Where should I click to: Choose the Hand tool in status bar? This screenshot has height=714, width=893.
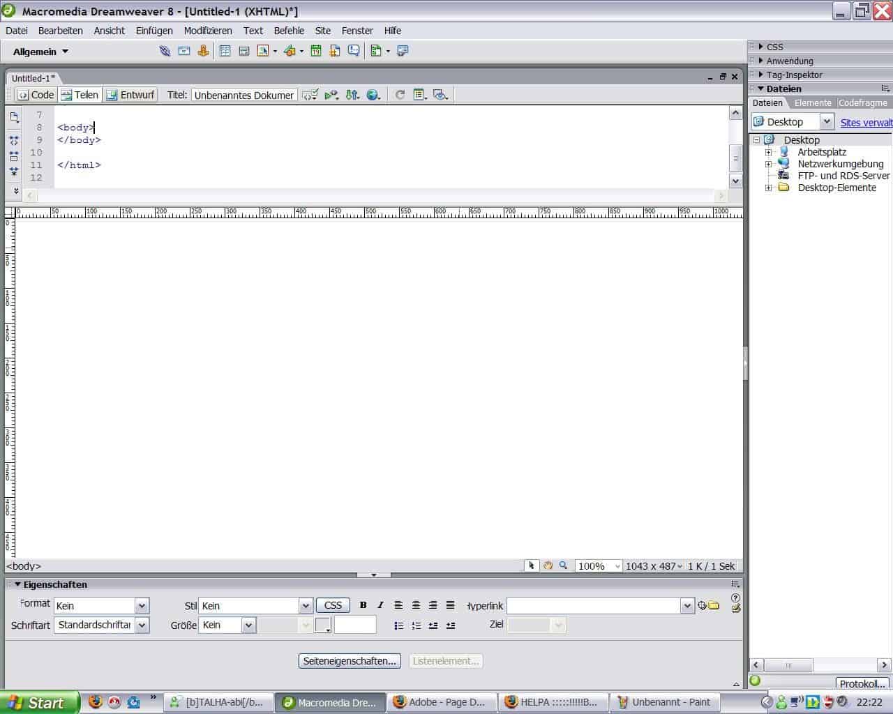pyautogui.click(x=548, y=565)
